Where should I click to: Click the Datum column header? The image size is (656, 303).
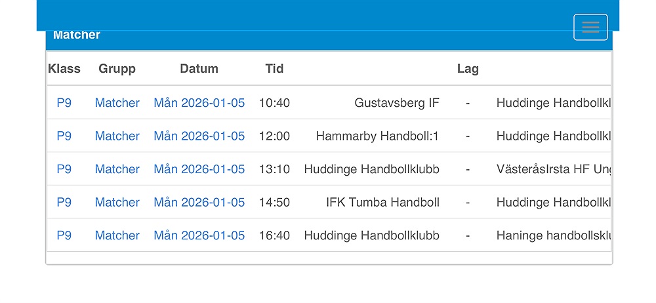199,69
